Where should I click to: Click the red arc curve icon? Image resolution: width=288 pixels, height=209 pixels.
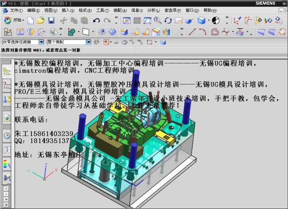[x=203, y=32]
